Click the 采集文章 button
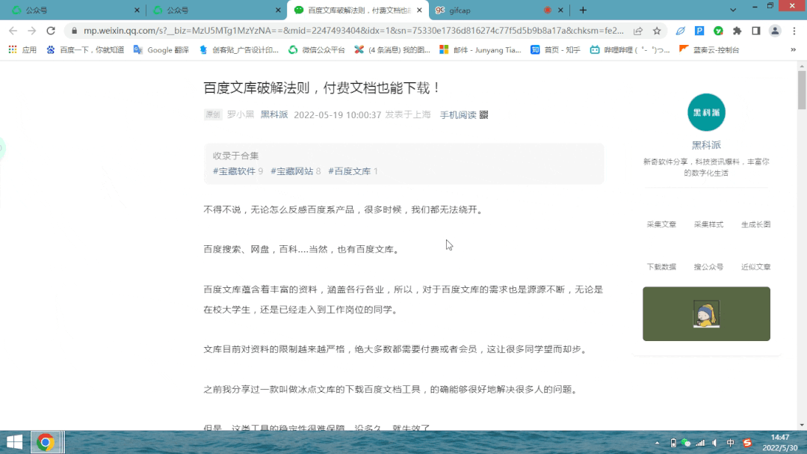This screenshot has height=454, width=807. [661, 224]
